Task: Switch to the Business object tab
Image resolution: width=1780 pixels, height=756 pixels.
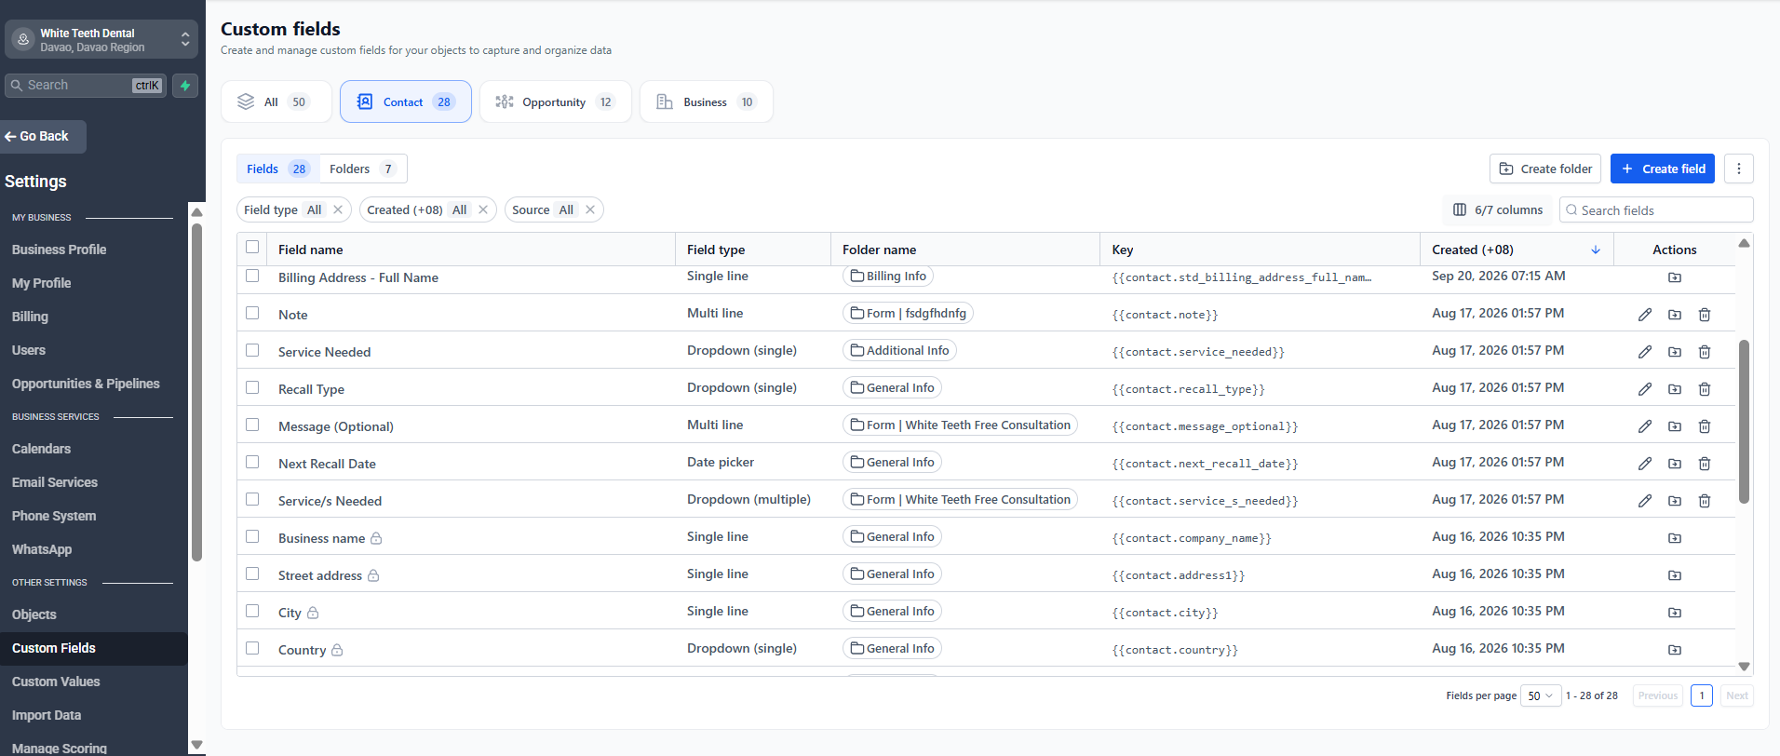Action: pos(707,101)
